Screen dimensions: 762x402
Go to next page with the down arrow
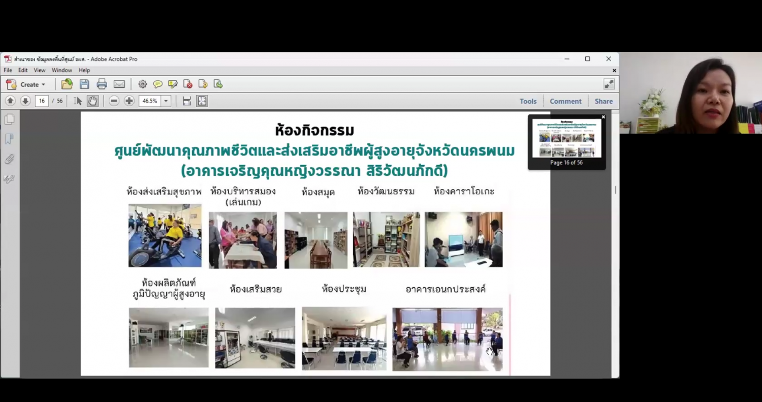point(25,101)
